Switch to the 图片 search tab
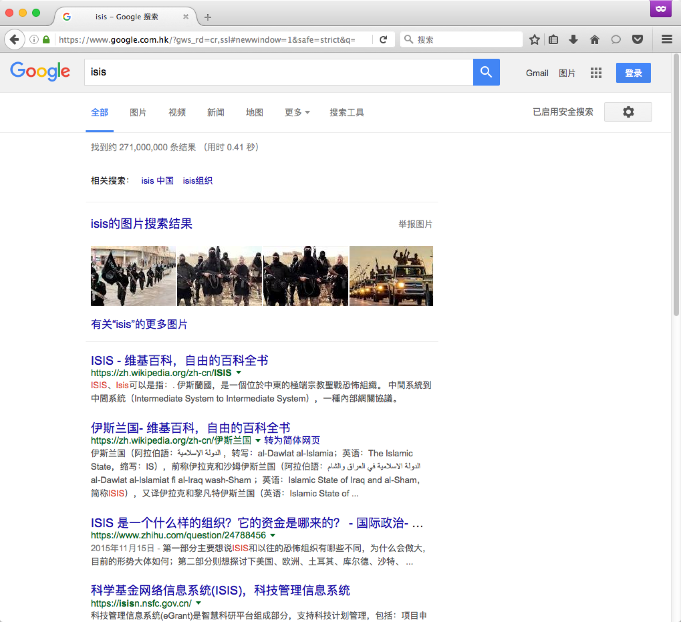Image resolution: width=681 pixels, height=622 pixels. (138, 112)
